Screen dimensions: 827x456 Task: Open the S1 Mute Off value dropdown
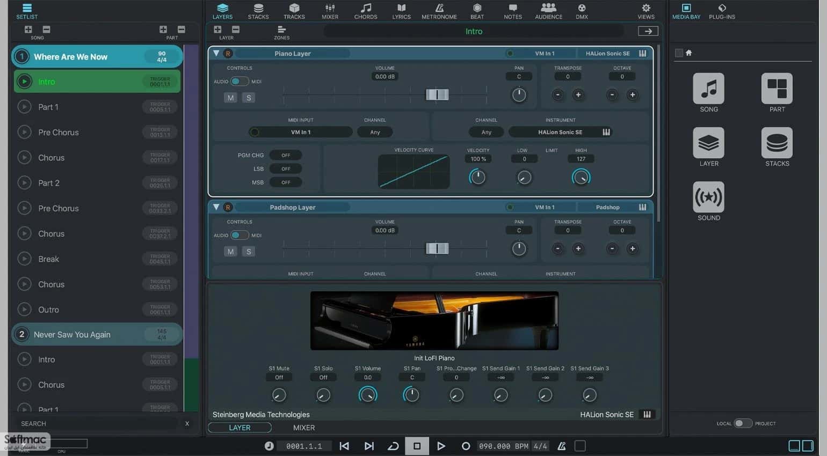point(279,378)
